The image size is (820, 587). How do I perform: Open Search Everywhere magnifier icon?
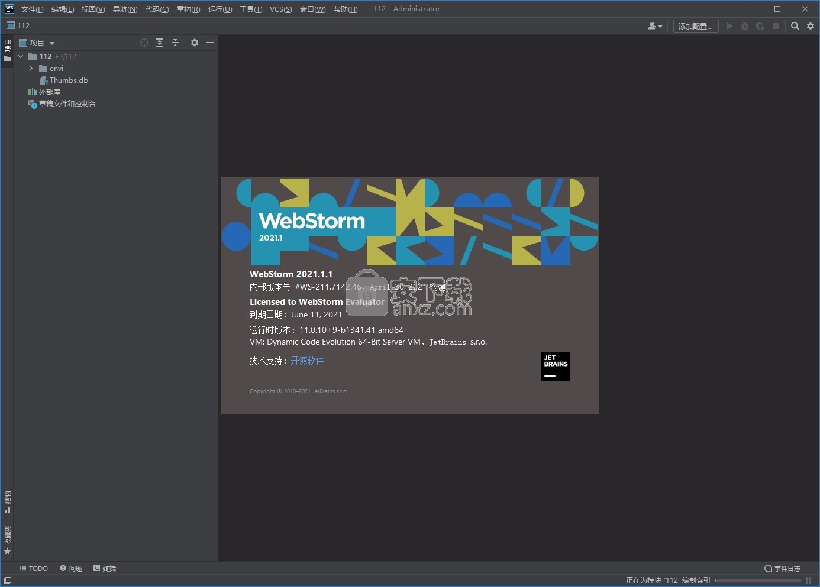(x=795, y=26)
